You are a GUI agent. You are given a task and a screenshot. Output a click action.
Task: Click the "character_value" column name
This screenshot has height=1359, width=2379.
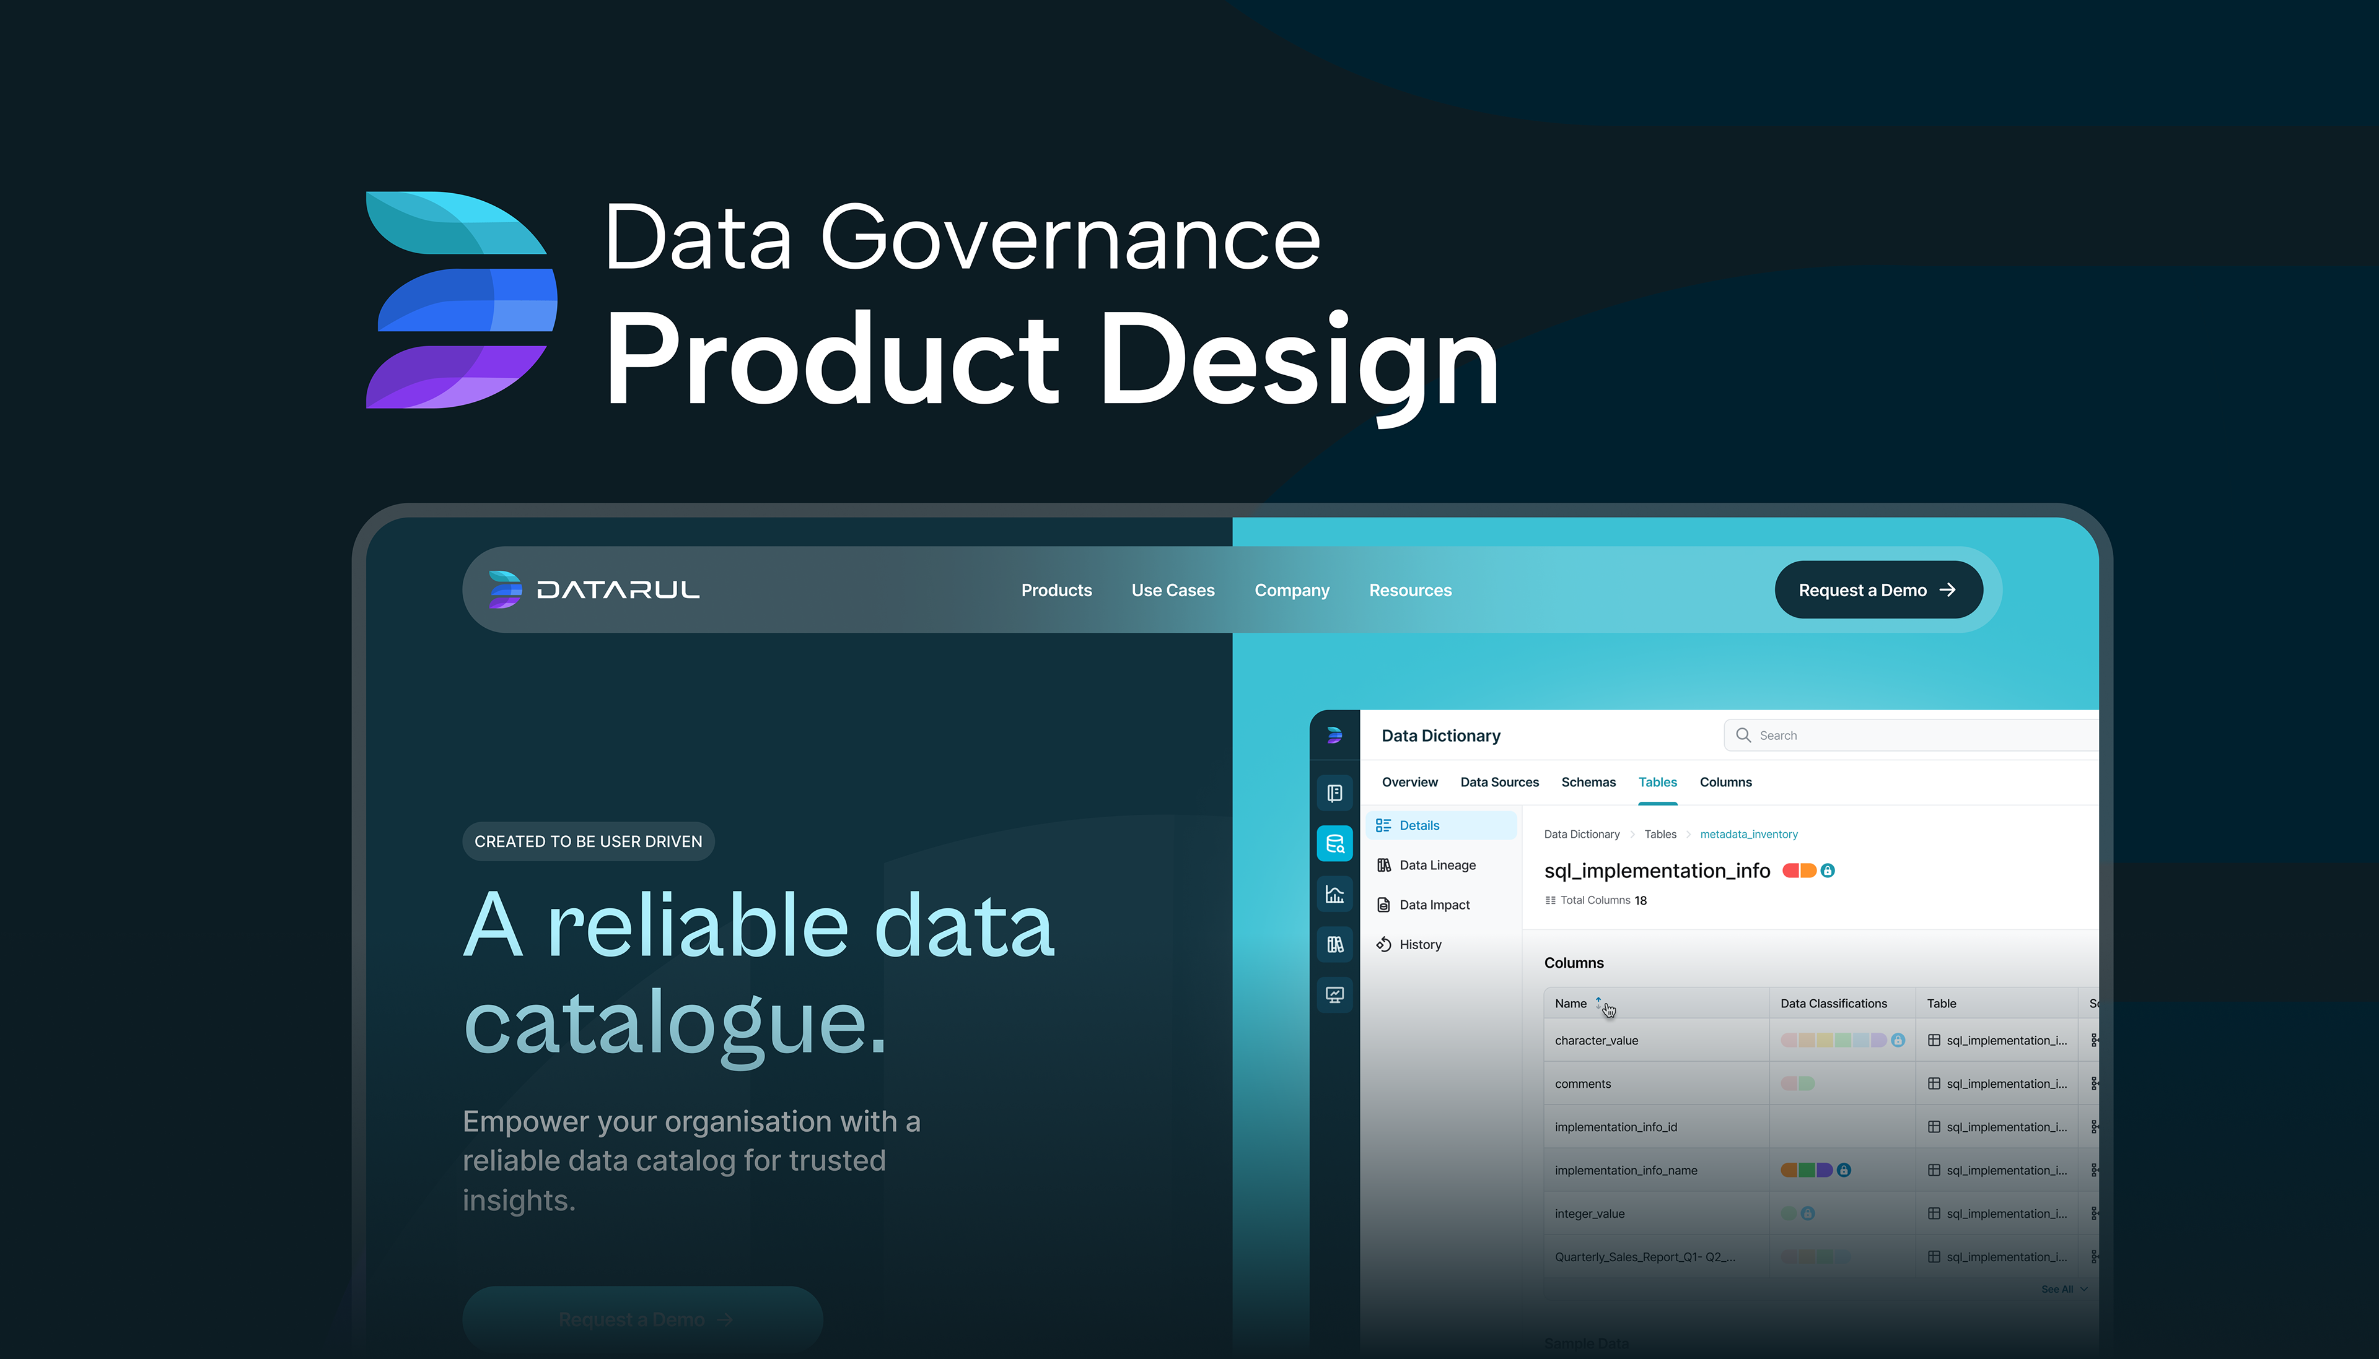tap(1597, 1041)
